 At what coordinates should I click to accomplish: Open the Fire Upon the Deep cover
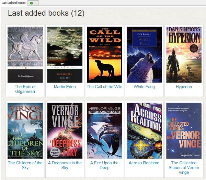[104, 131]
